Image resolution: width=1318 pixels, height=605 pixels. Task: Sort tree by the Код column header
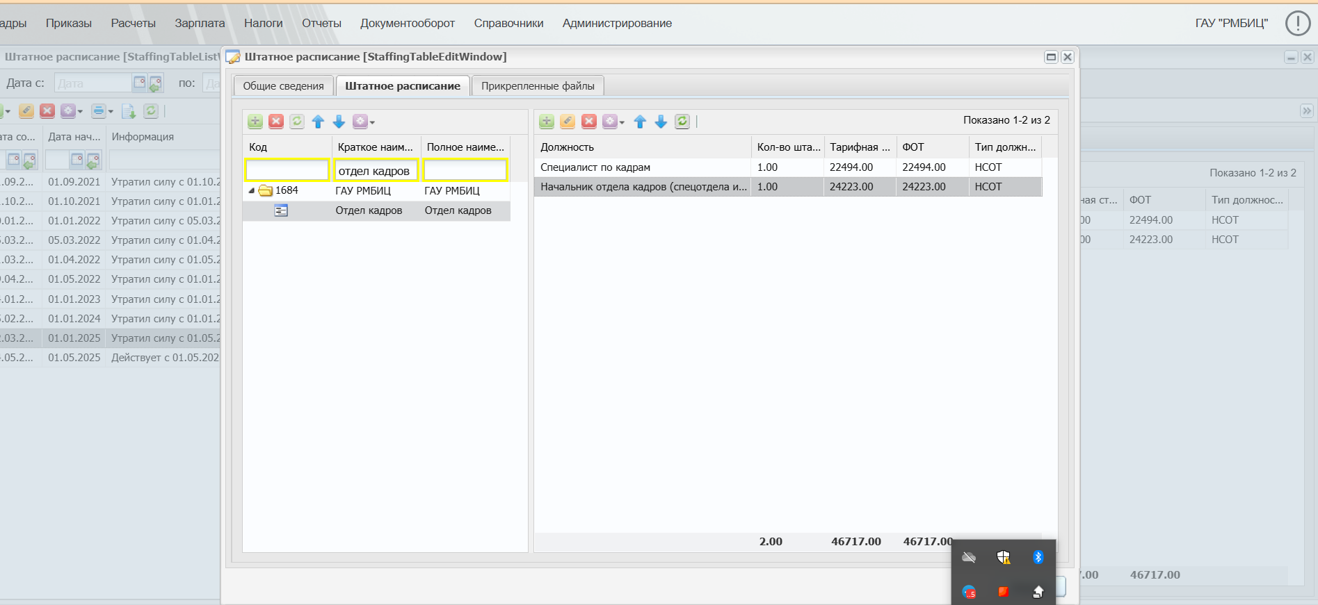pos(287,147)
